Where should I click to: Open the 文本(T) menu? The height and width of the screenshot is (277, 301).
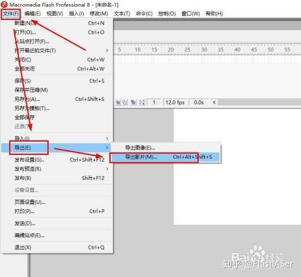[122, 14]
